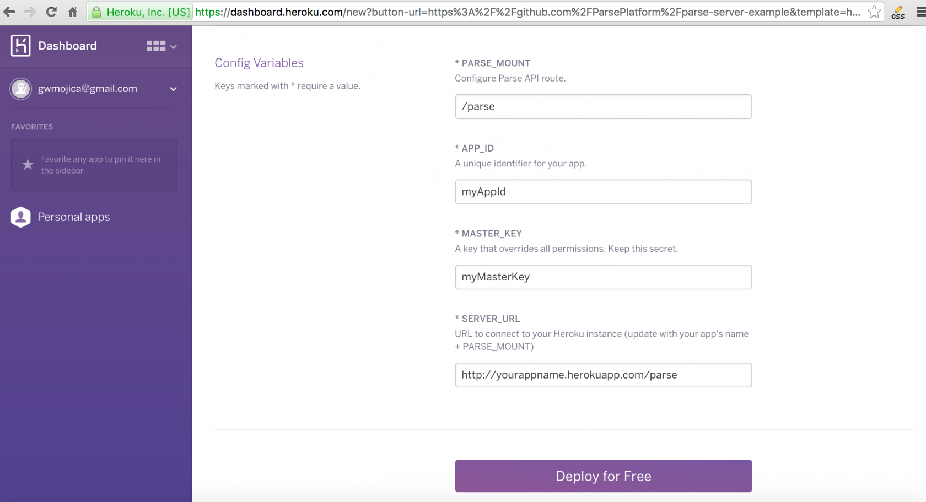Open the Chrome hamburger menu
Viewport: 926px width, 502px height.
pos(920,12)
